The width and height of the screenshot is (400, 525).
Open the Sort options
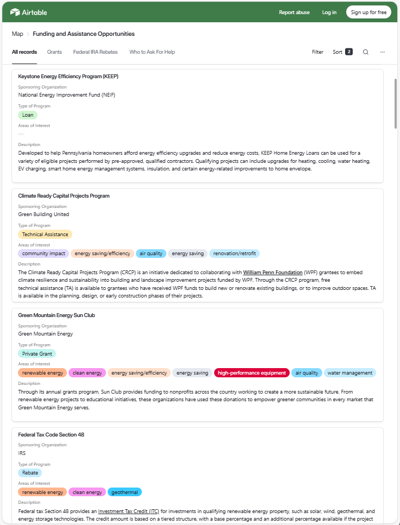337,52
